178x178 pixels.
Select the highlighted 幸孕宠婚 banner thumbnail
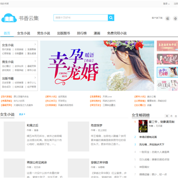[167, 72]
